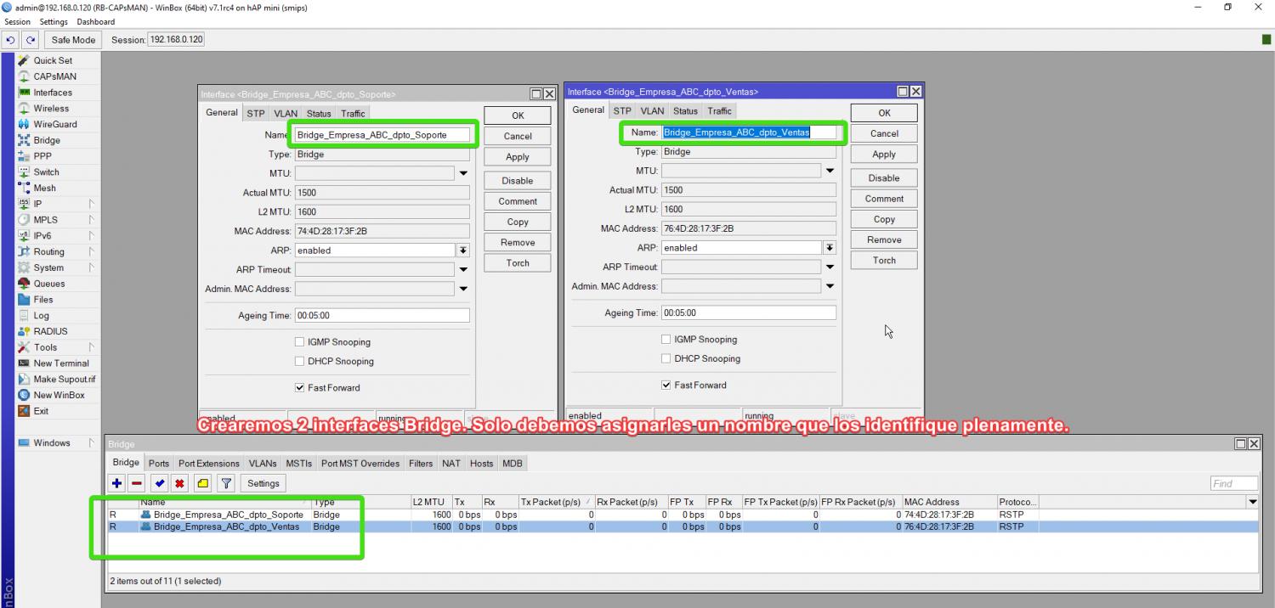Open CAPsMAN in the left sidebar

pyautogui.click(x=54, y=76)
